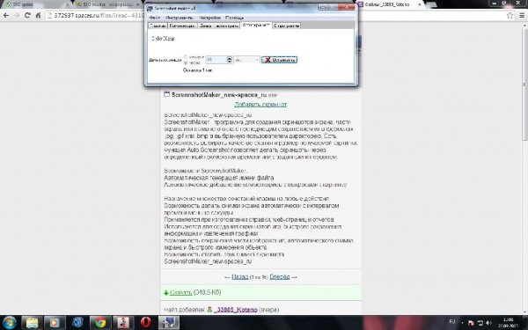This screenshot has width=528, height=330.
Task: Open the Файл menu in Screenshot Maker
Action: [155, 18]
